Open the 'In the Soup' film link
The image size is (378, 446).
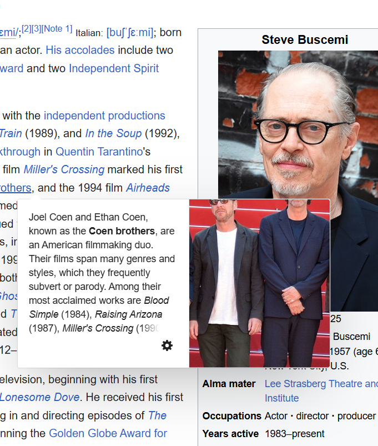click(113, 133)
